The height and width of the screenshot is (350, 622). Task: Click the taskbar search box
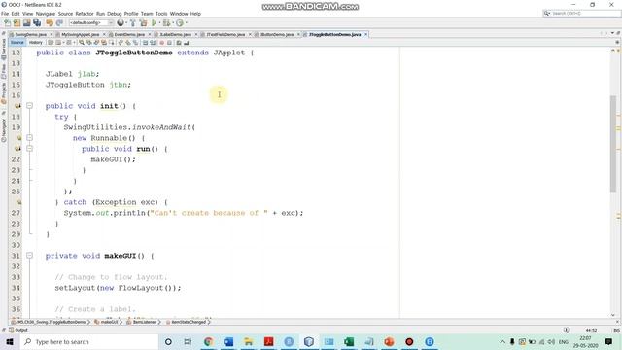pyautogui.click(x=88, y=341)
